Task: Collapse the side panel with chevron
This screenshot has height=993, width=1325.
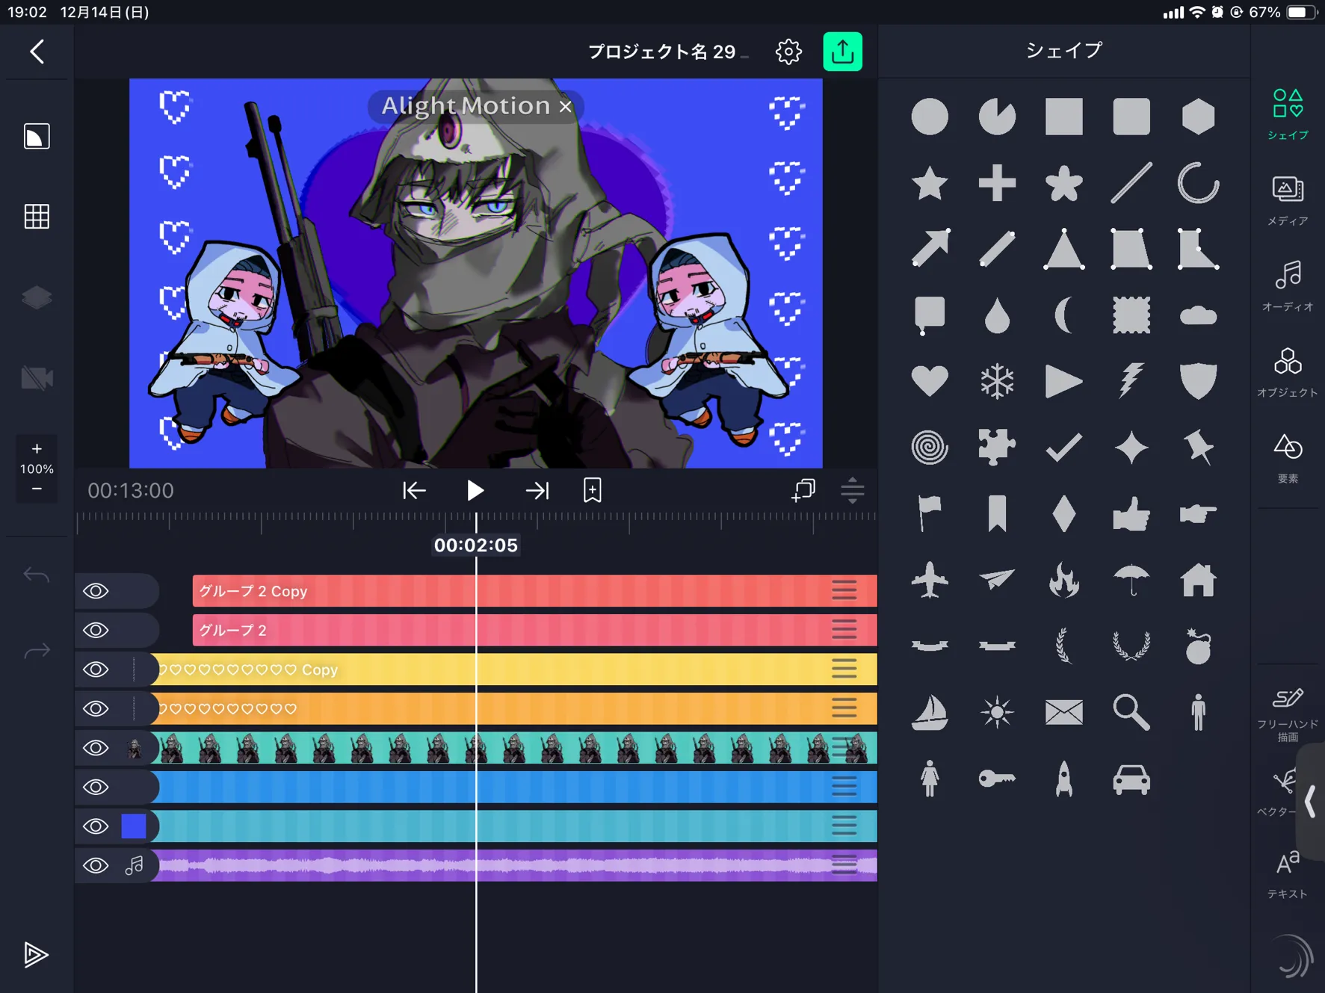Action: point(1310,802)
